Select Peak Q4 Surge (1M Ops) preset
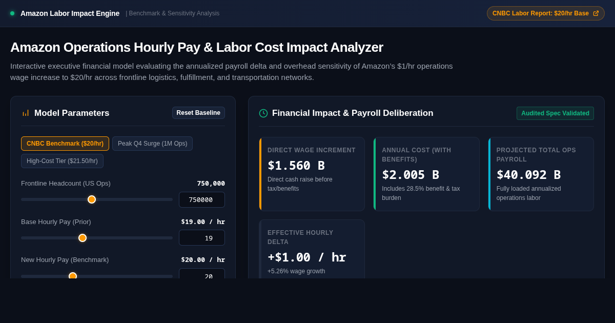Screen dimensions: 615x323 pyautogui.click(x=153, y=144)
